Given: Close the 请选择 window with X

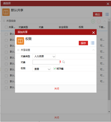Looking at the screenshot, I should [108, 4].
